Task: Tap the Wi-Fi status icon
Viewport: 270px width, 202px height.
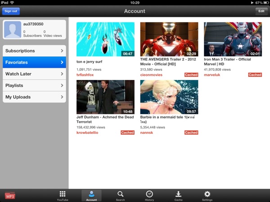Action: [12, 3]
